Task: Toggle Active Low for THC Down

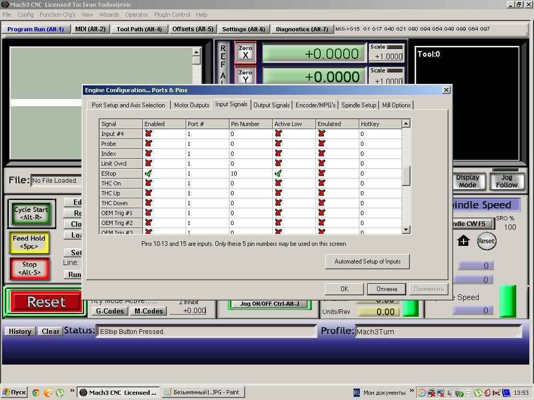Action: coord(278,203)
